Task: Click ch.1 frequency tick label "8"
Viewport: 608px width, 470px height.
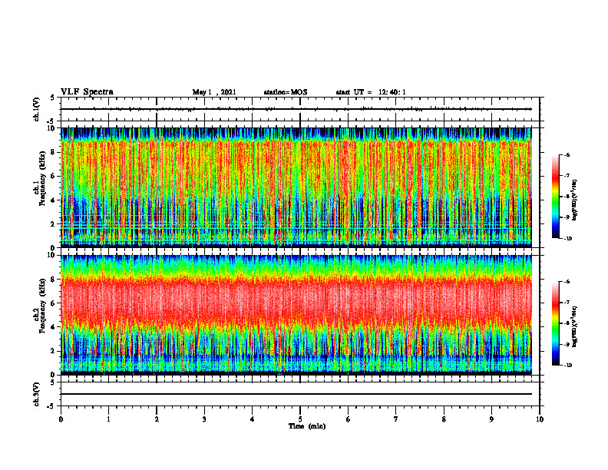Action: 54,152
